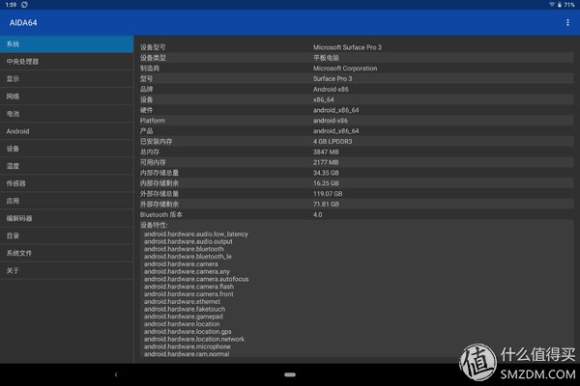Open the 传感器 section
The width and height of the screenshot is (580, 386).
[x=67, y=183]
